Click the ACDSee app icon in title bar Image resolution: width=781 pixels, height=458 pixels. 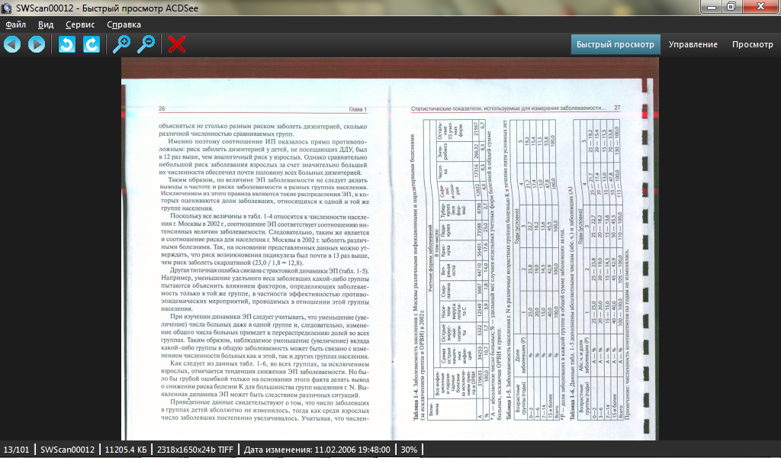(x=6, y=8)
